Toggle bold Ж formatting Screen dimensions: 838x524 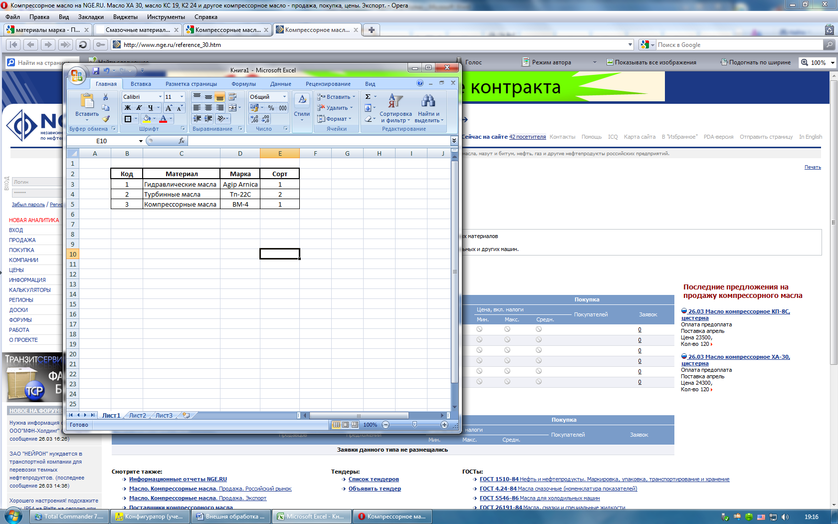[x=128, y=108]
